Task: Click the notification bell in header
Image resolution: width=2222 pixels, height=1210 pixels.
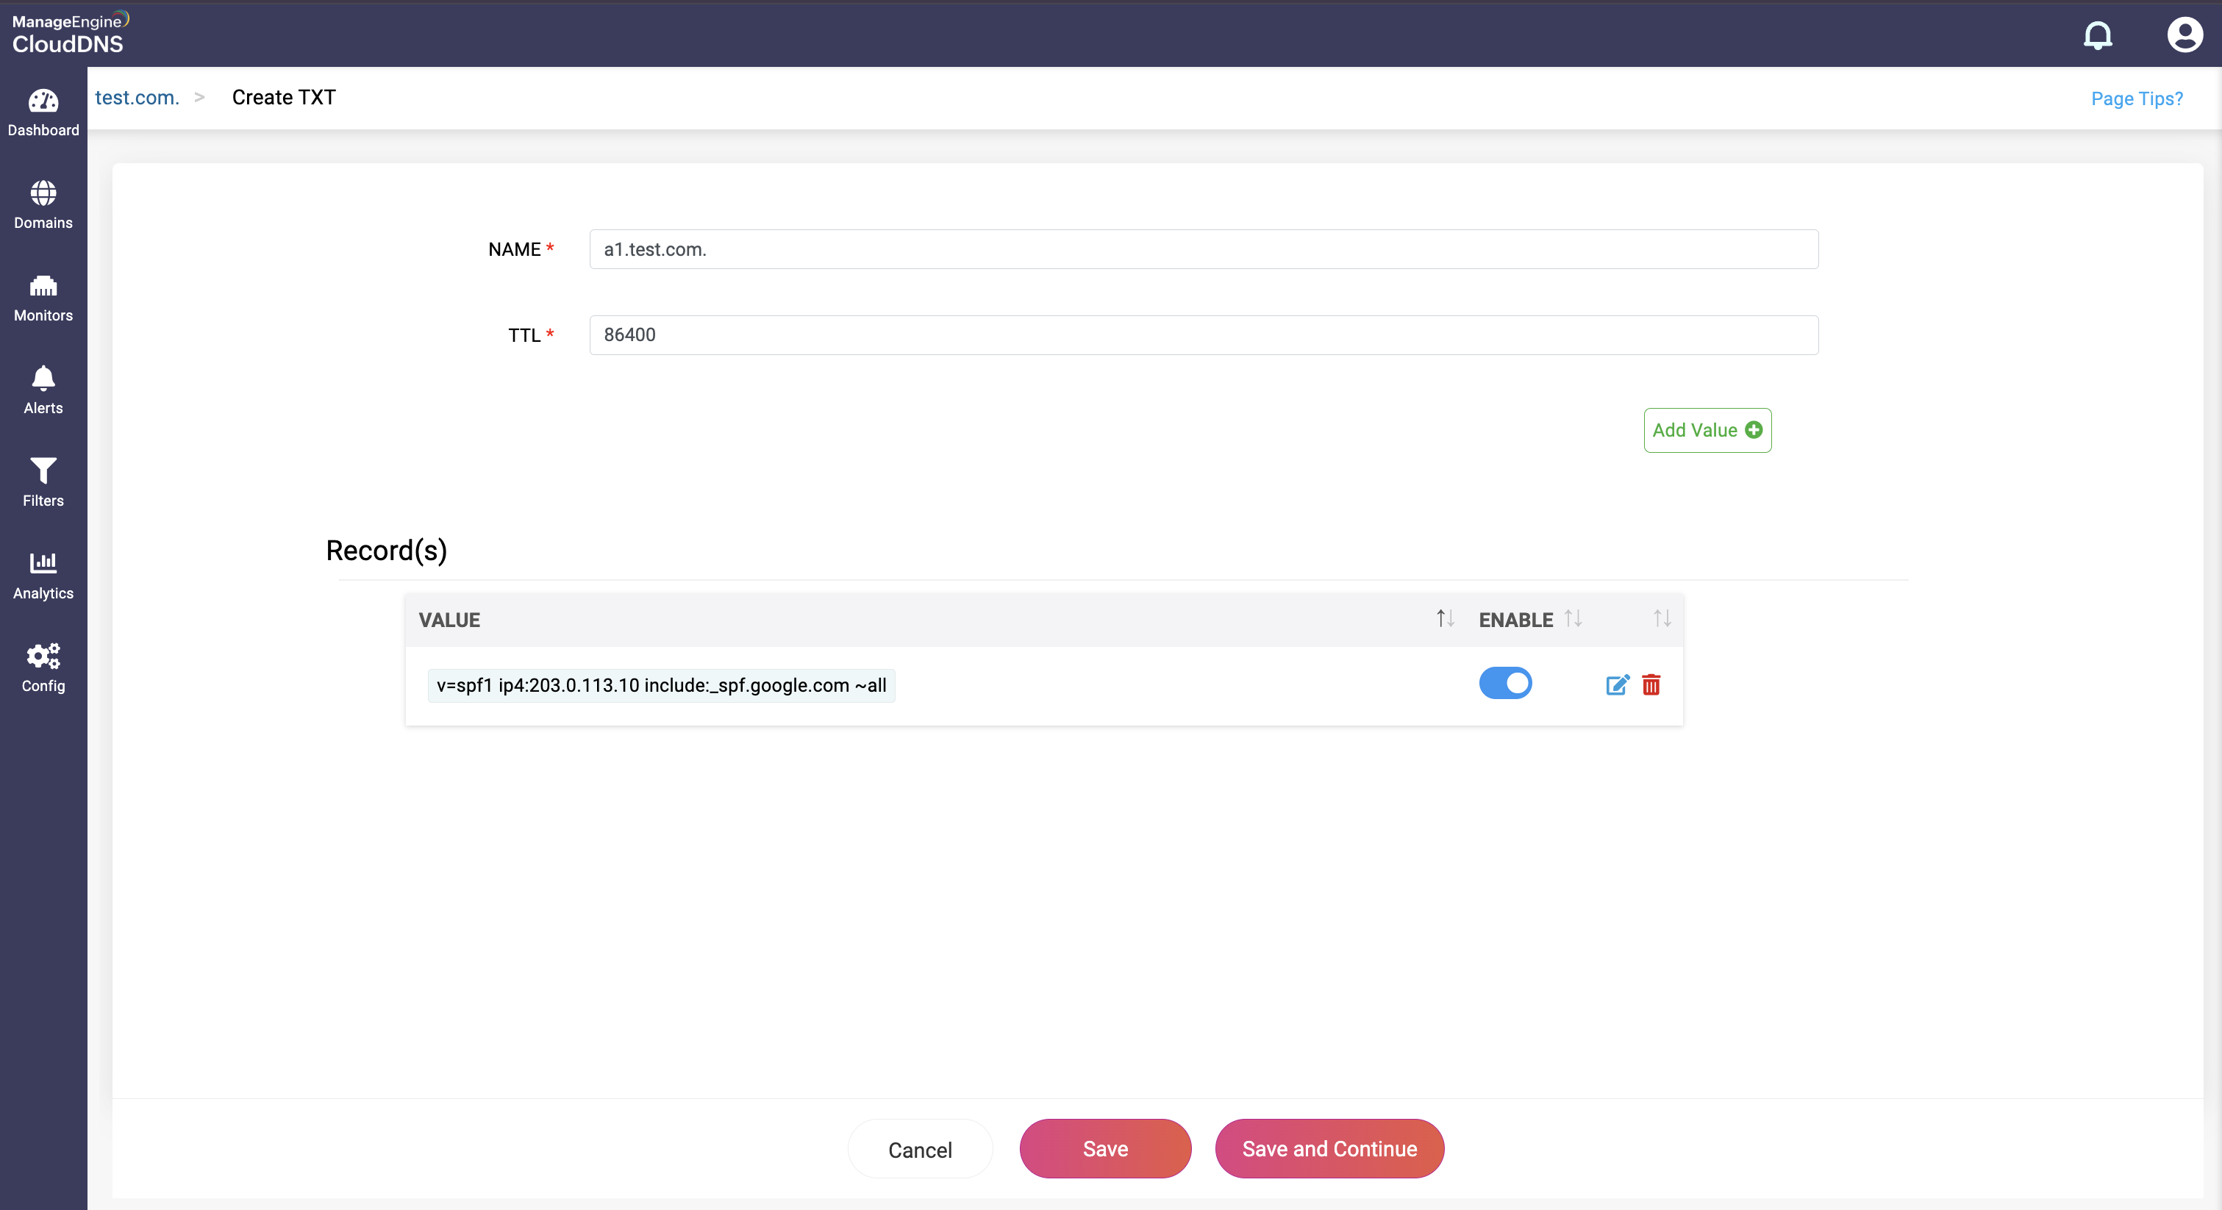Action: (x=2097, y=35)
